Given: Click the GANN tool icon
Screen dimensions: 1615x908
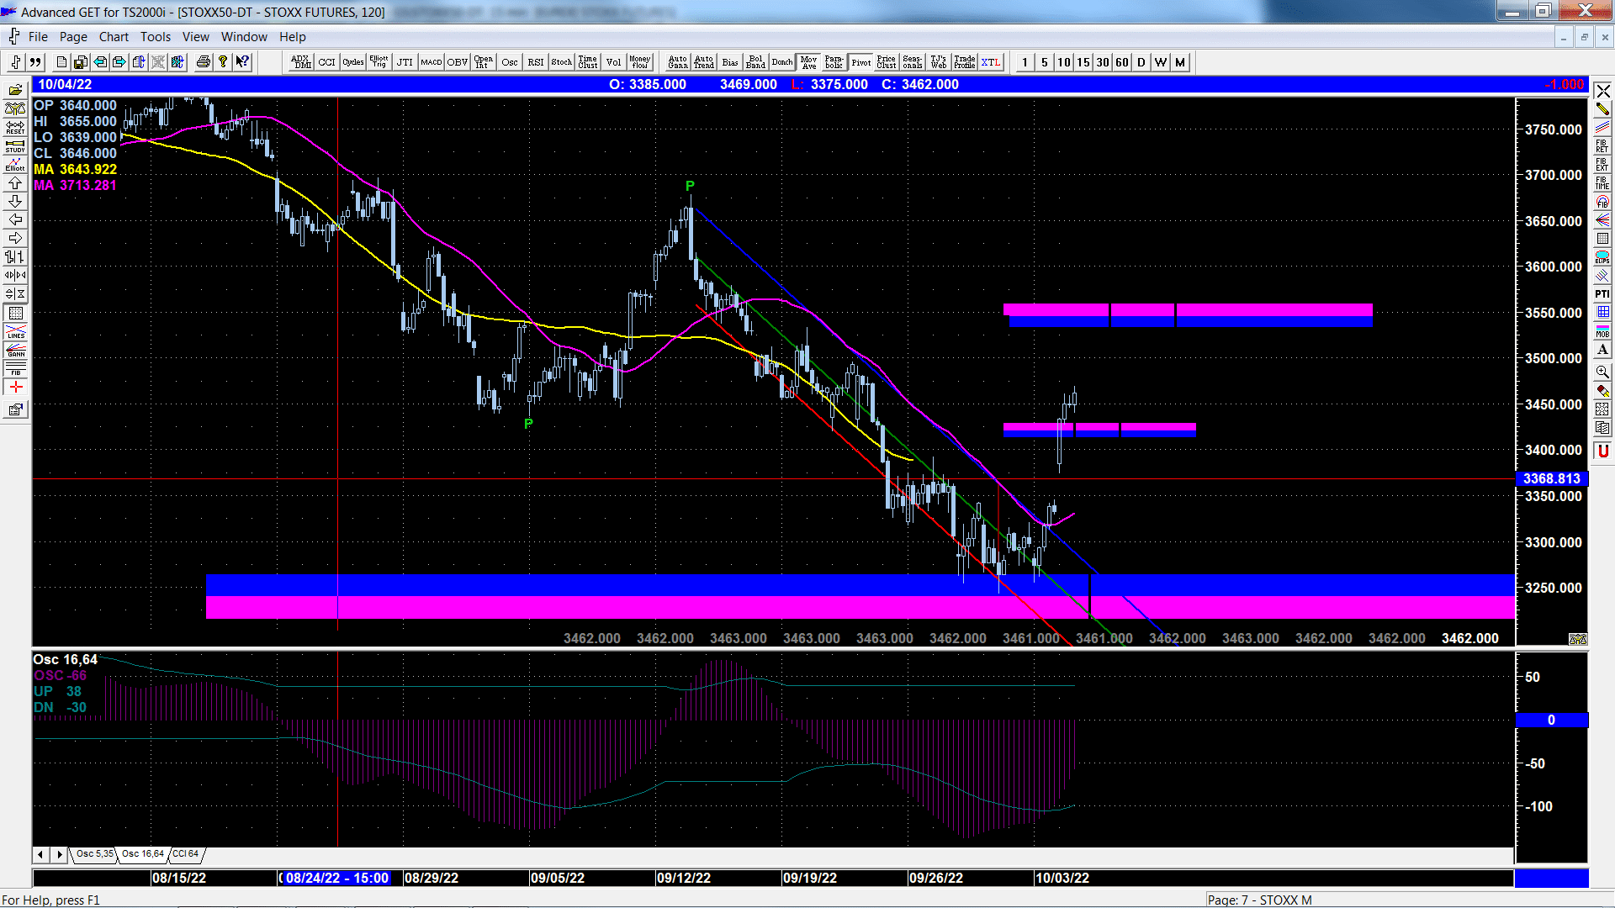Looking at the screenshot, I should point(15,350).
